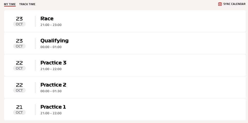
Task: Select the Practice 3 session title
Action: (53, 63)
